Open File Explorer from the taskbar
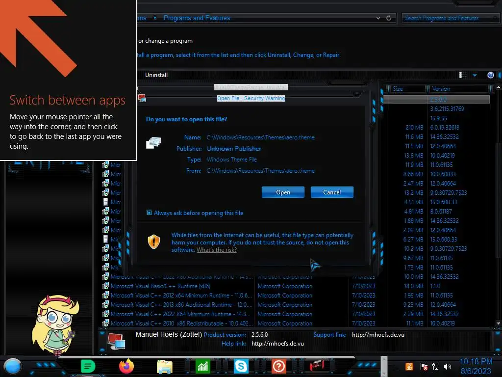Screen dimensions: 502x377 tap(165, 366)
